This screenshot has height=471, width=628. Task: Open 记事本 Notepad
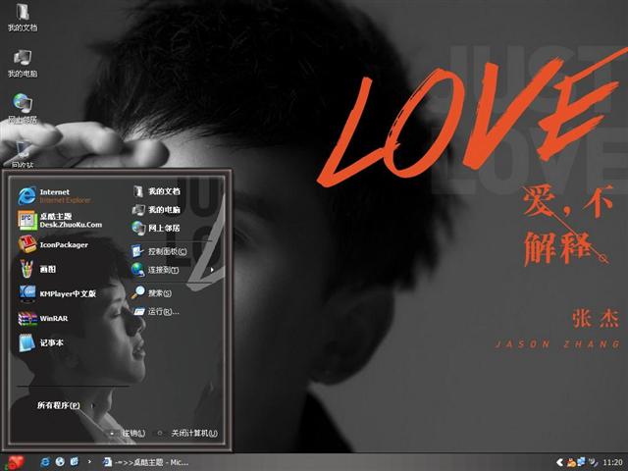[x=41, y=342]
